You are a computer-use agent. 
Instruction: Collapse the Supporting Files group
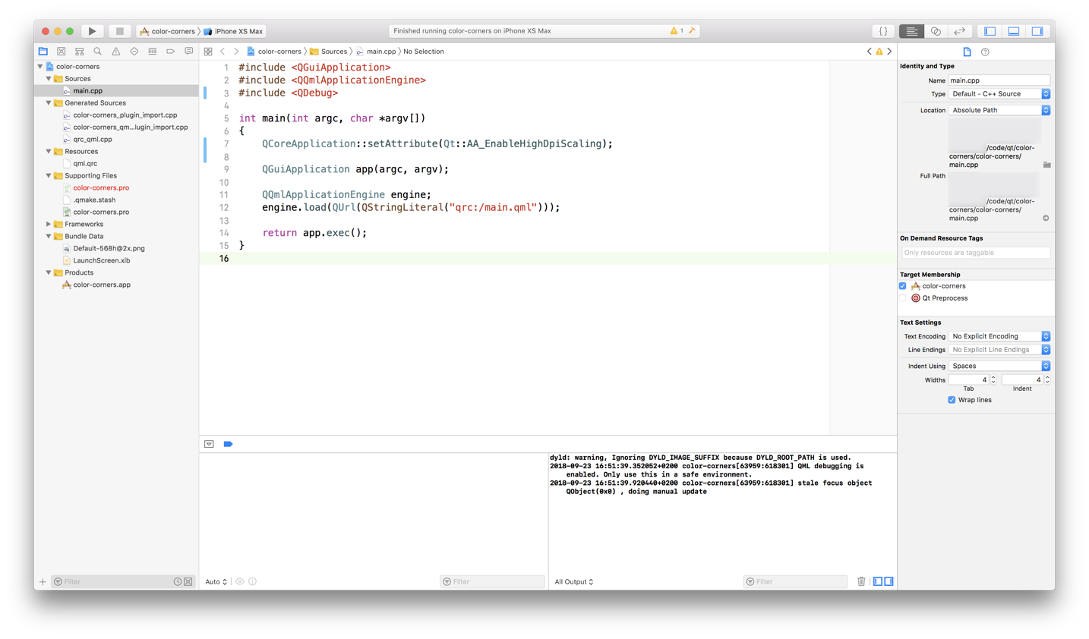(49, 176)
